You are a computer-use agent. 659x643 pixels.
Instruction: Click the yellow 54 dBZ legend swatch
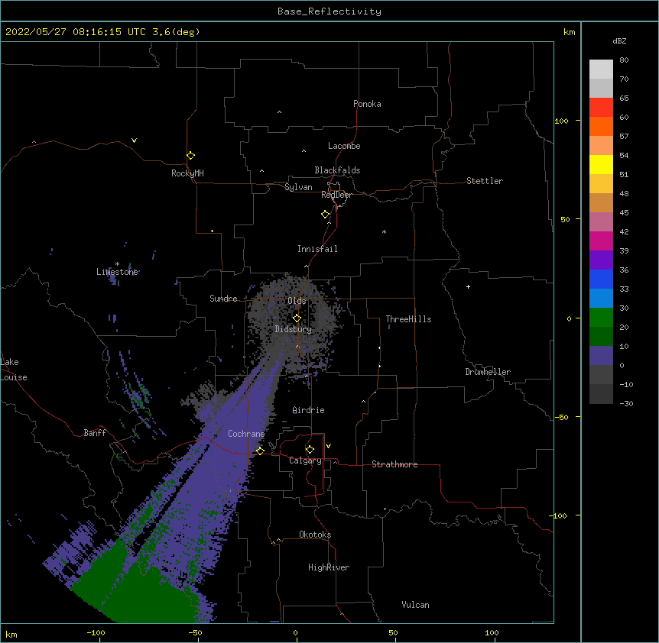pyautogui.click(x=601, y=164)
